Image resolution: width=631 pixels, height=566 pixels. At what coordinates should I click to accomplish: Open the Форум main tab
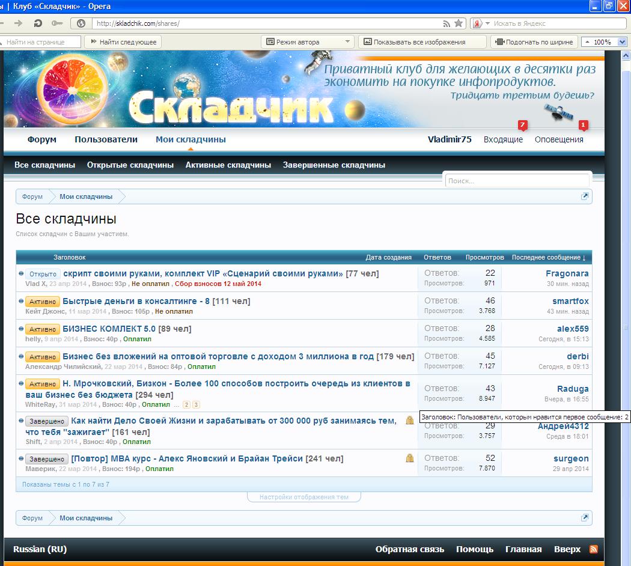42,139
